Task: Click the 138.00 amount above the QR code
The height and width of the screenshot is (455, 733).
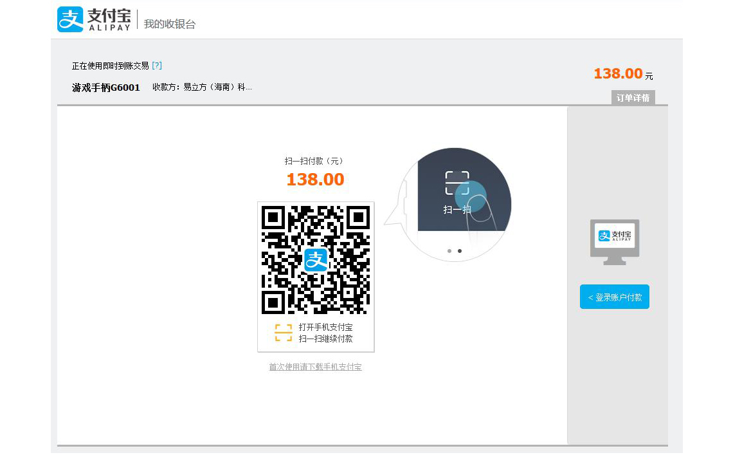Action: point(316,180)
